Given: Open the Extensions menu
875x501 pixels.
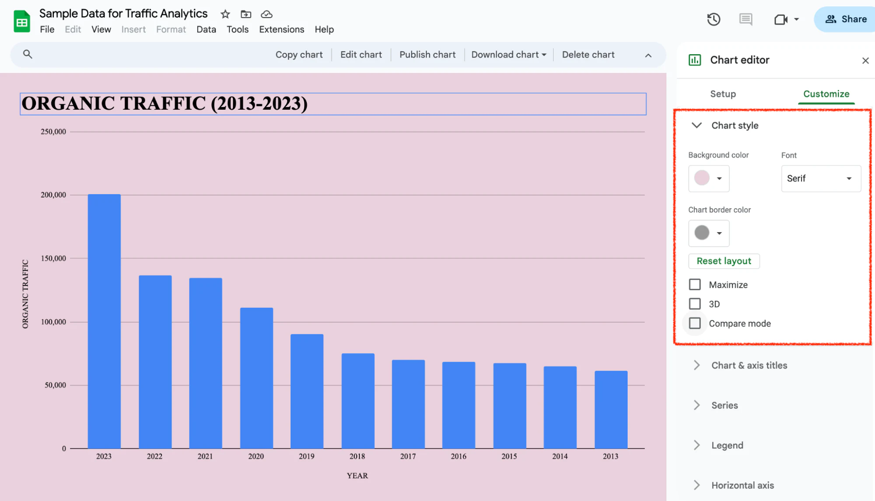Looking at the screenshot, I should 281,29.
